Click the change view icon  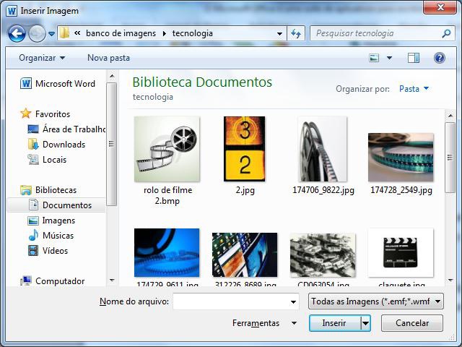coord(374,58)
